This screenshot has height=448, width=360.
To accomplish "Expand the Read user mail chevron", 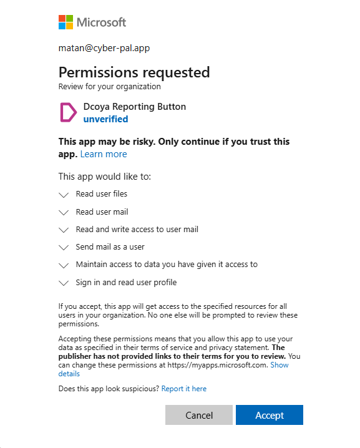I will tap(64, 213).
